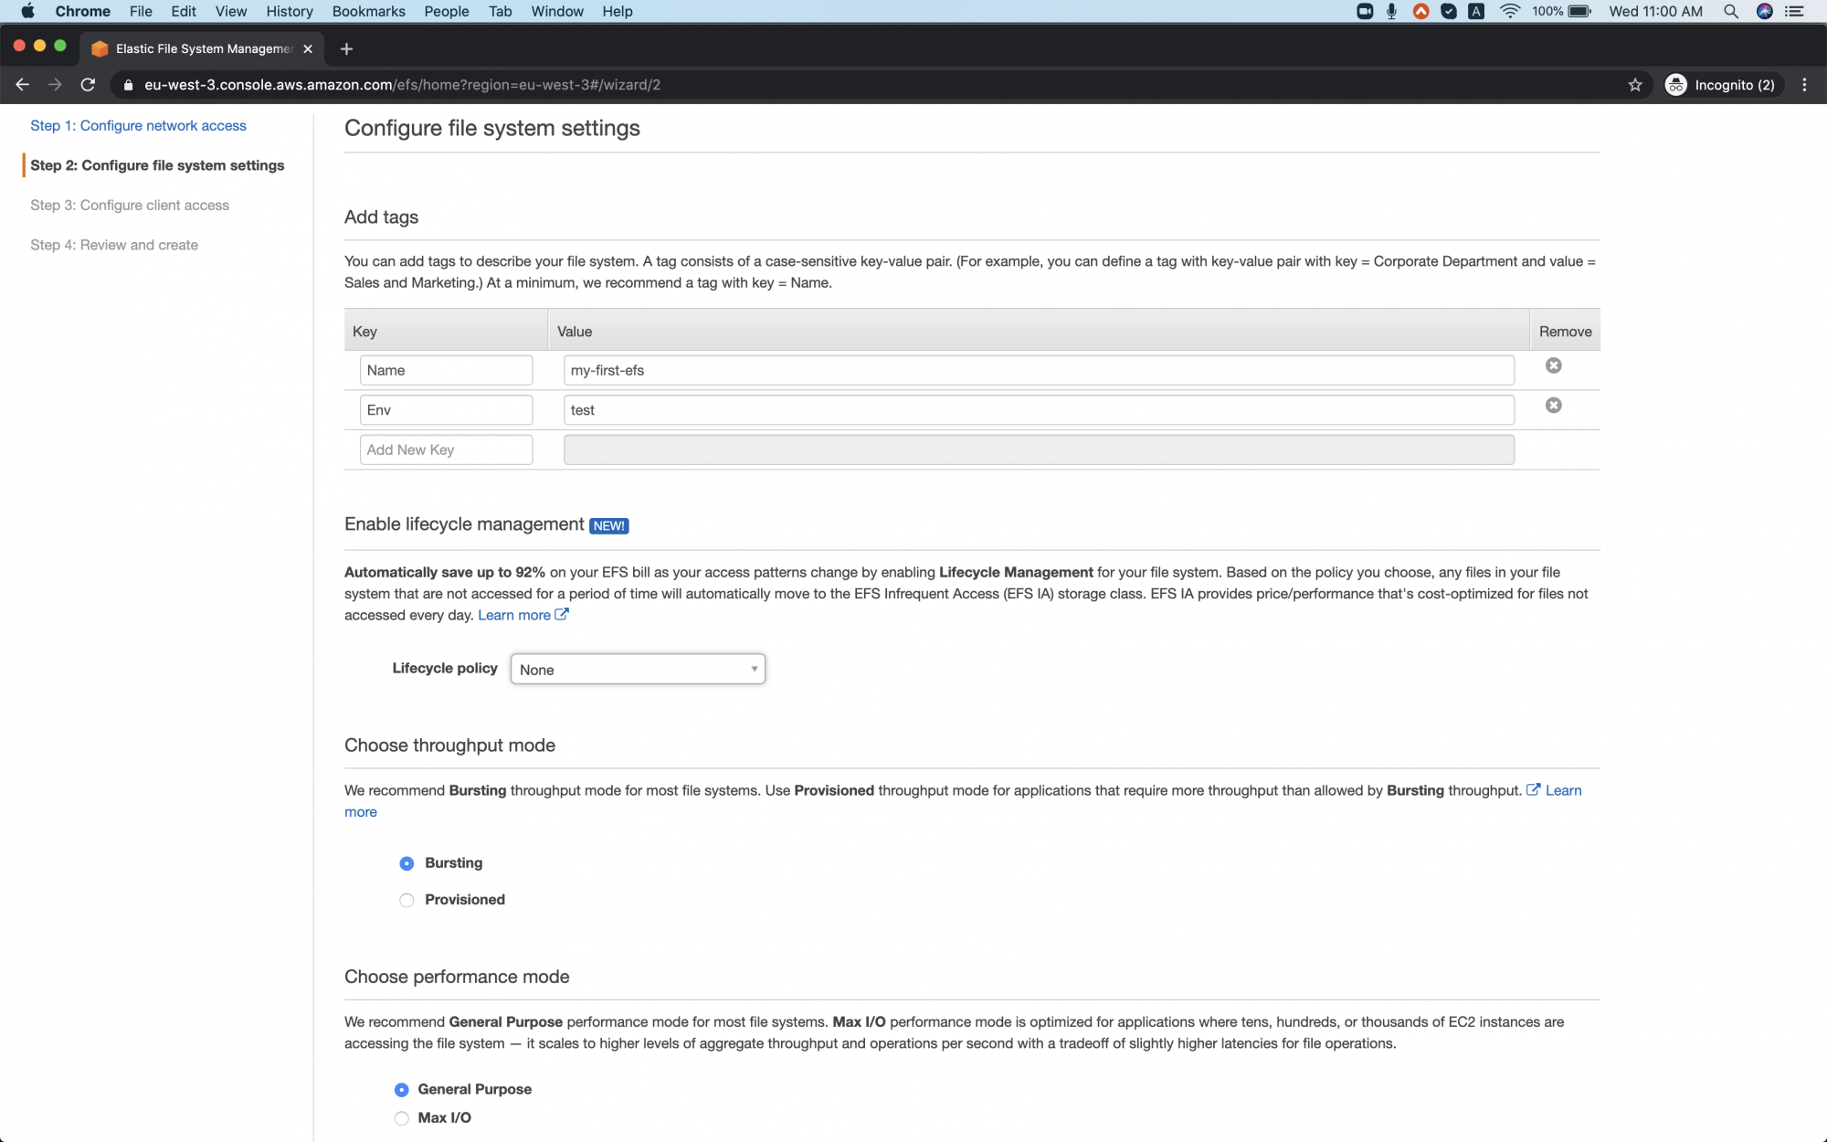Select the Bursting throughput radio button
1827x1142 pixels.
[x=406, y=862]
